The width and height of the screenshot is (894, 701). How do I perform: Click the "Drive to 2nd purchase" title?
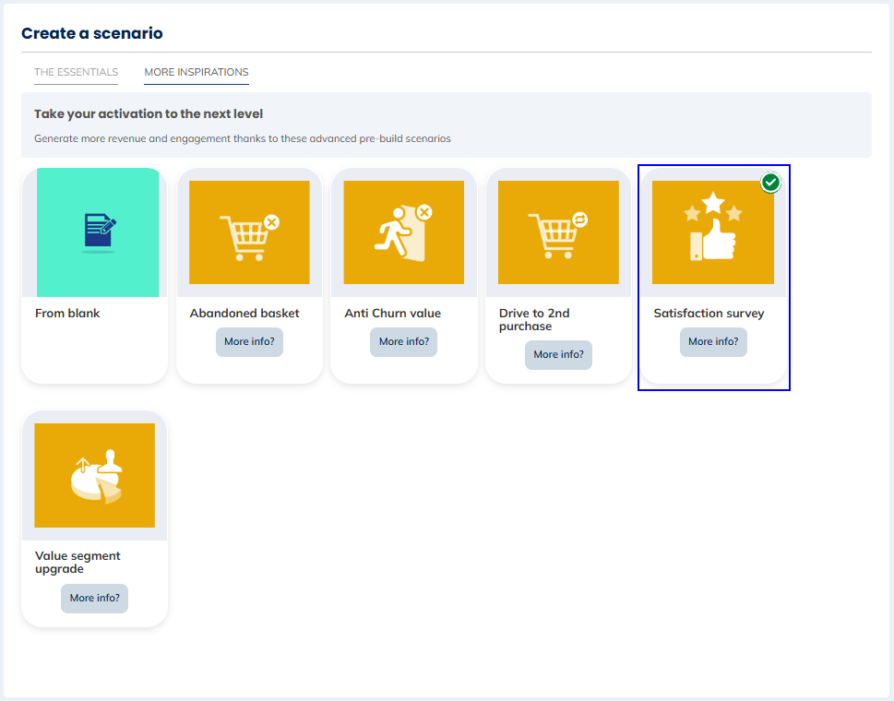click(534, 319)
